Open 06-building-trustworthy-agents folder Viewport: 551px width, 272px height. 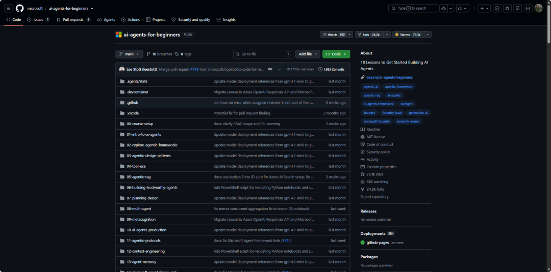(152, 187)
